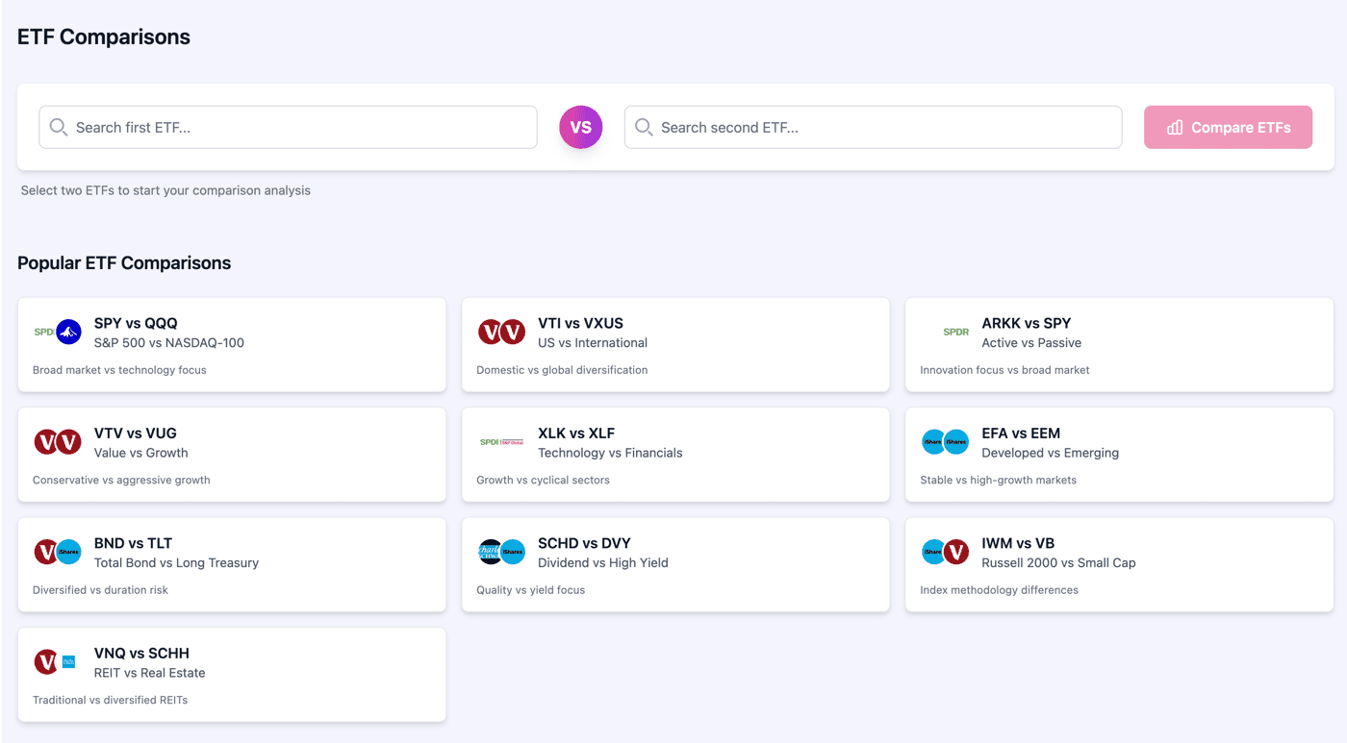
Task: Click 'Stable vs high-growth markets' text
Action: click(x=998, y=480)
